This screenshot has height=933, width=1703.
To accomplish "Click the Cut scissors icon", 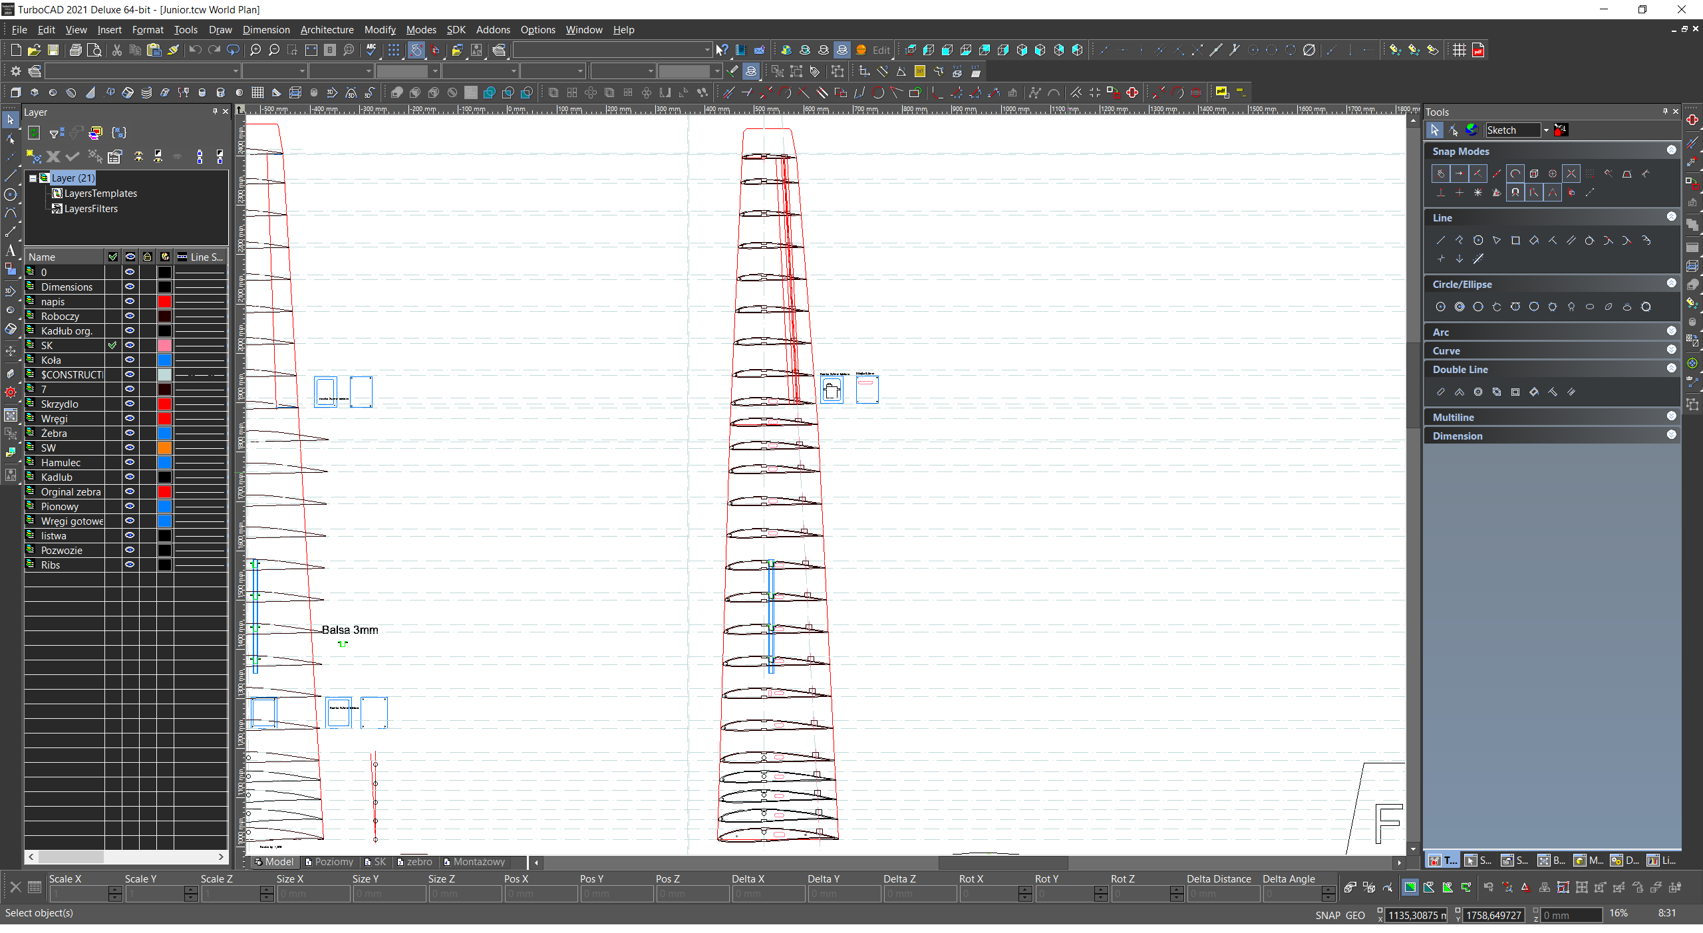I will 117,51.
